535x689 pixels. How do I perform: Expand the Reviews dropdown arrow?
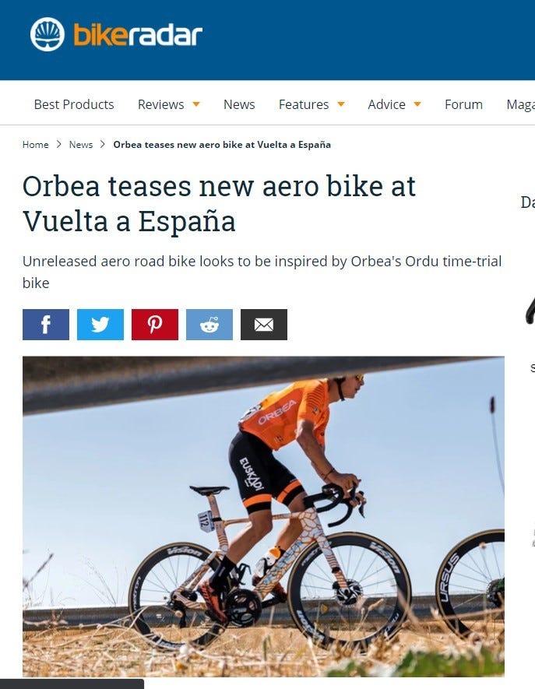(x=196, y=104)
